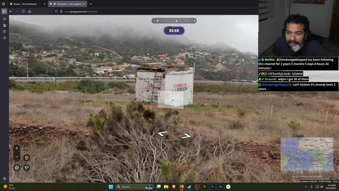Toggle the browser sidebar button
Image resolution: width=339 pixels, height=191 pixels.
tap(4, 11)
